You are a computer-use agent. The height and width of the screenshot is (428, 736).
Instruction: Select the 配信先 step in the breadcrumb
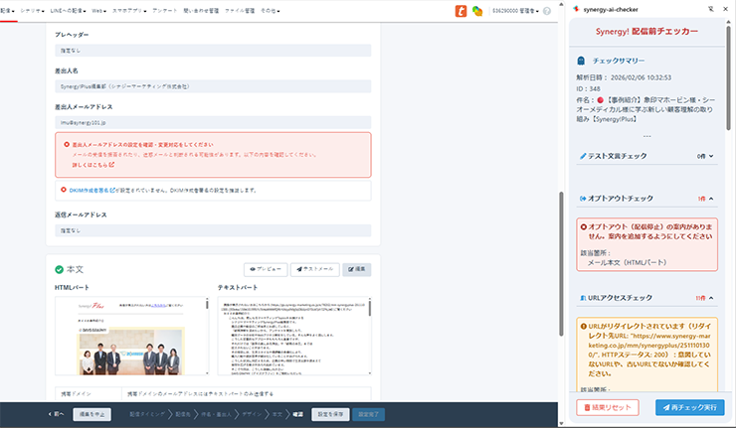[x=183, y=414]
